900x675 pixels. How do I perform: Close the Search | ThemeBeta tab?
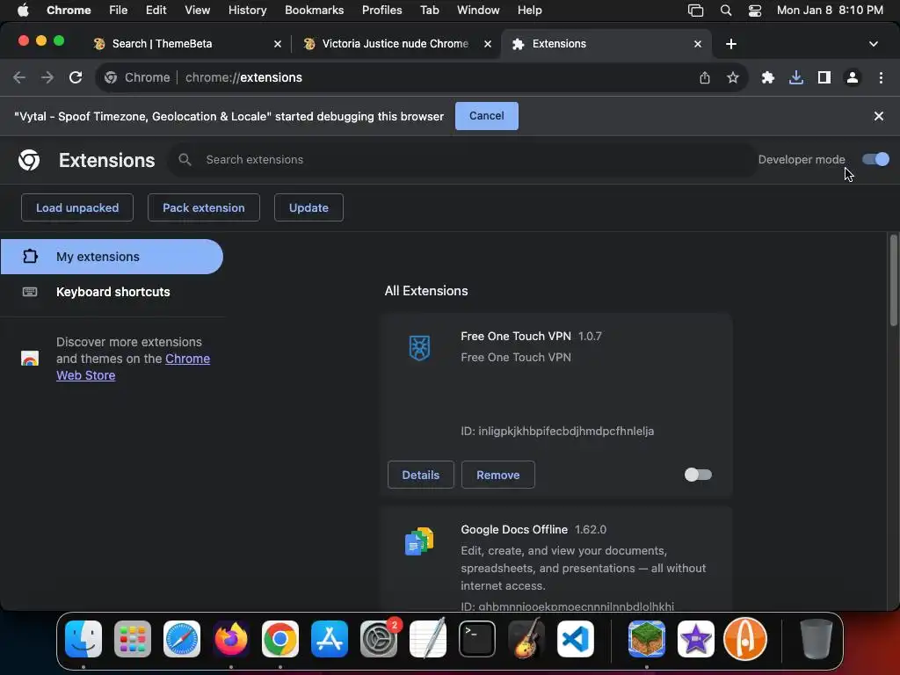pos(278,44)
